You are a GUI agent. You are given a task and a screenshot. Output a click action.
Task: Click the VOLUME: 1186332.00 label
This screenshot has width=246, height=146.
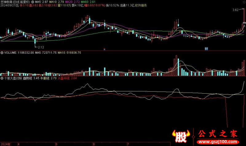(19, 53)
